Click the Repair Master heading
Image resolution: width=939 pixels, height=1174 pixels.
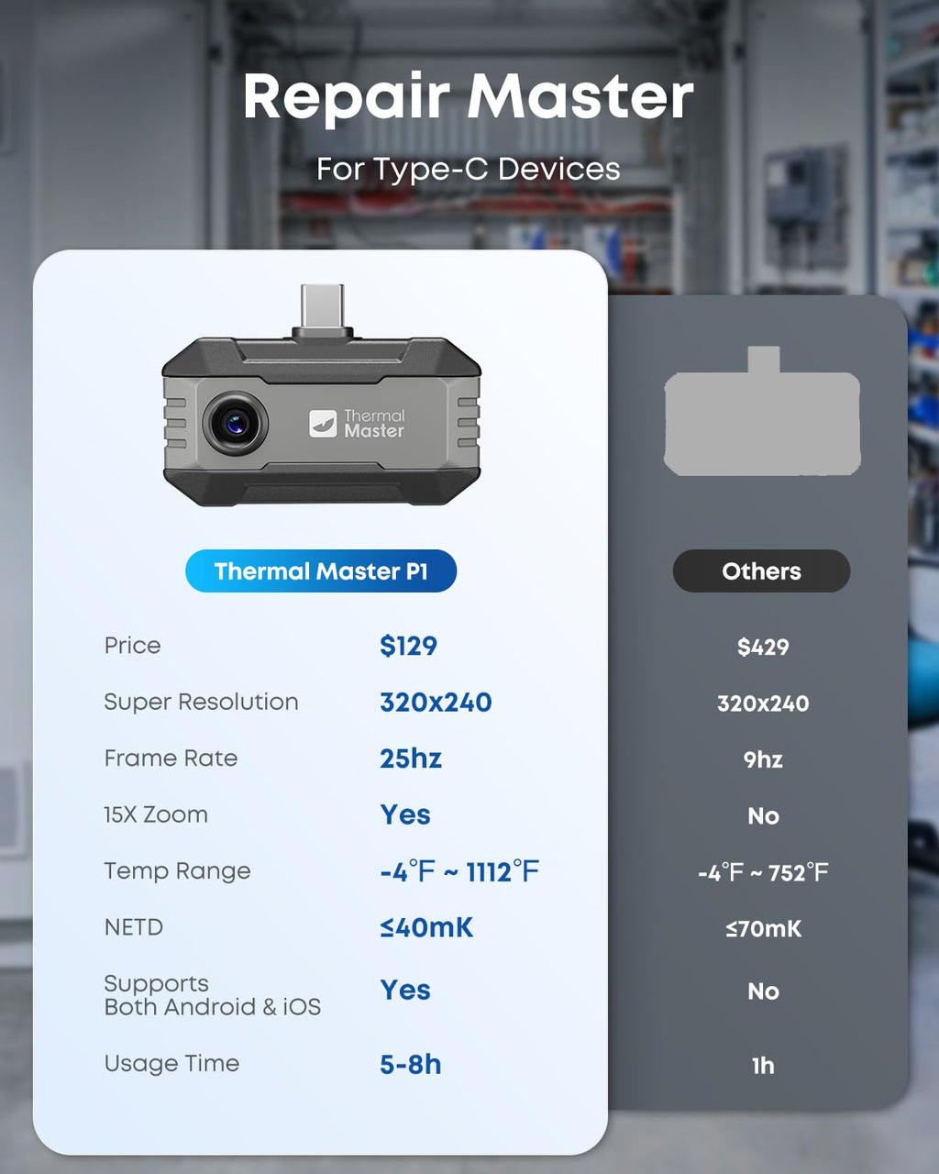pos(469,97)
